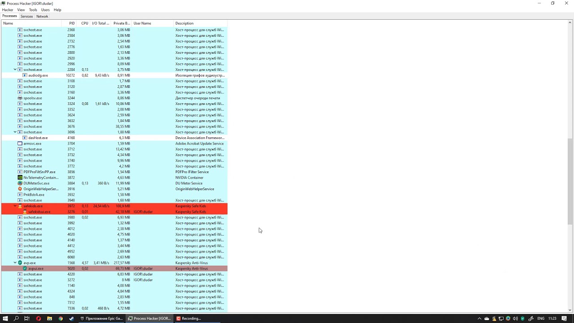Click the audiodg.exe process icon
The image size is (574, 323).
(25, 75)
